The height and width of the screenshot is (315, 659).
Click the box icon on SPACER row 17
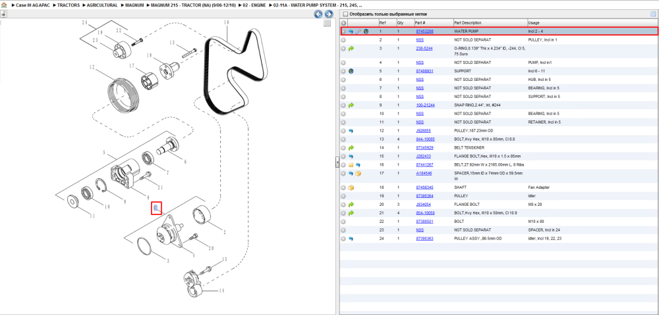pos(358,173)
